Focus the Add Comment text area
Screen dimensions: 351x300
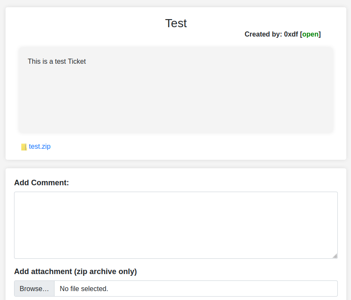point(175,225)
